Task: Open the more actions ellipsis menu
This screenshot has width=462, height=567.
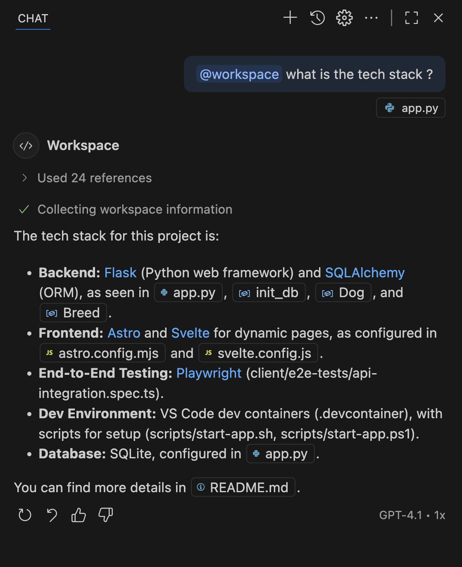Action: point(372,18)
